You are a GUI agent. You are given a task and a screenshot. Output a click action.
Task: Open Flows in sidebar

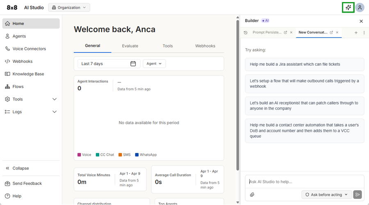31,87
